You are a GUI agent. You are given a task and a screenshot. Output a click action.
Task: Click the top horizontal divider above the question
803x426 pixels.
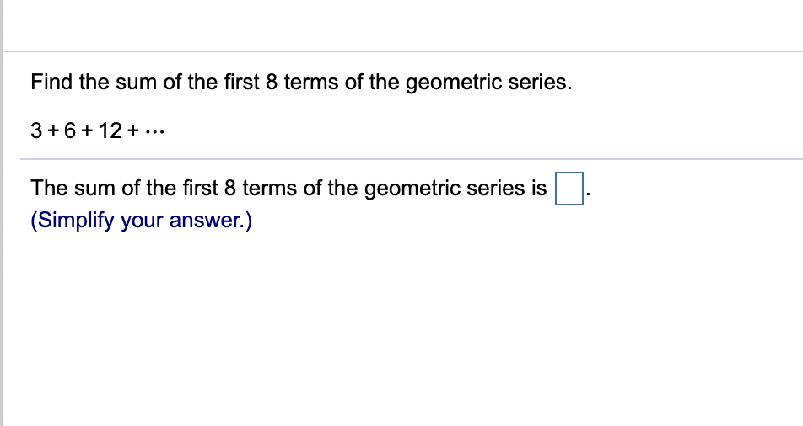(402, 51)
